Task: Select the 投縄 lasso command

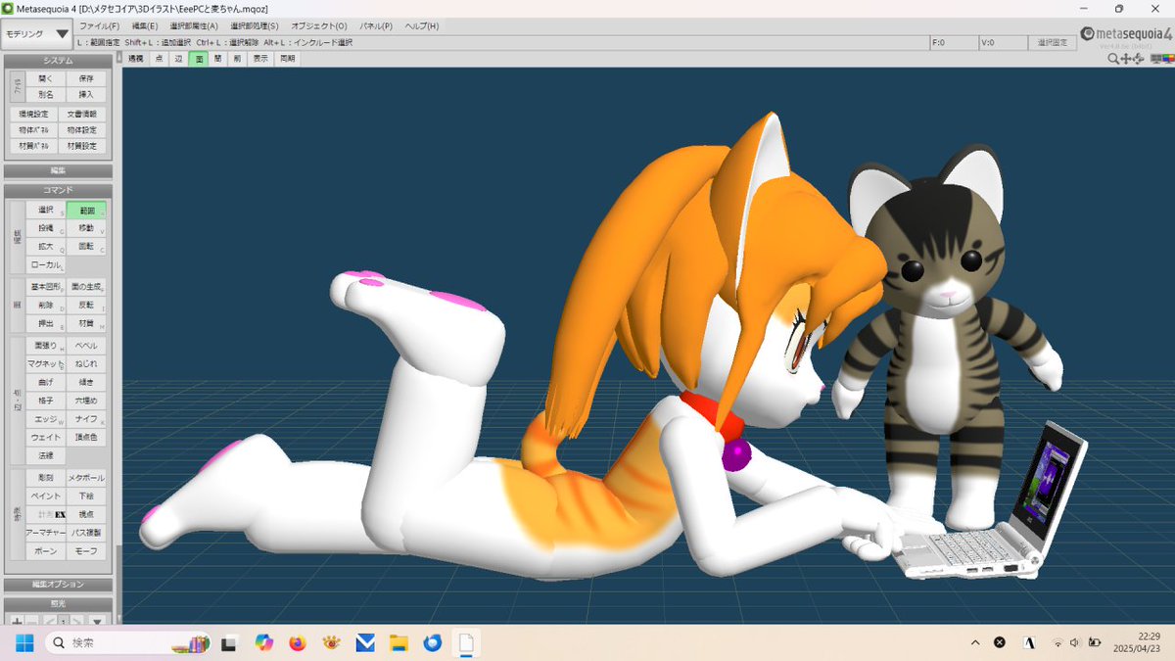Action: click(x=45, y=228)
